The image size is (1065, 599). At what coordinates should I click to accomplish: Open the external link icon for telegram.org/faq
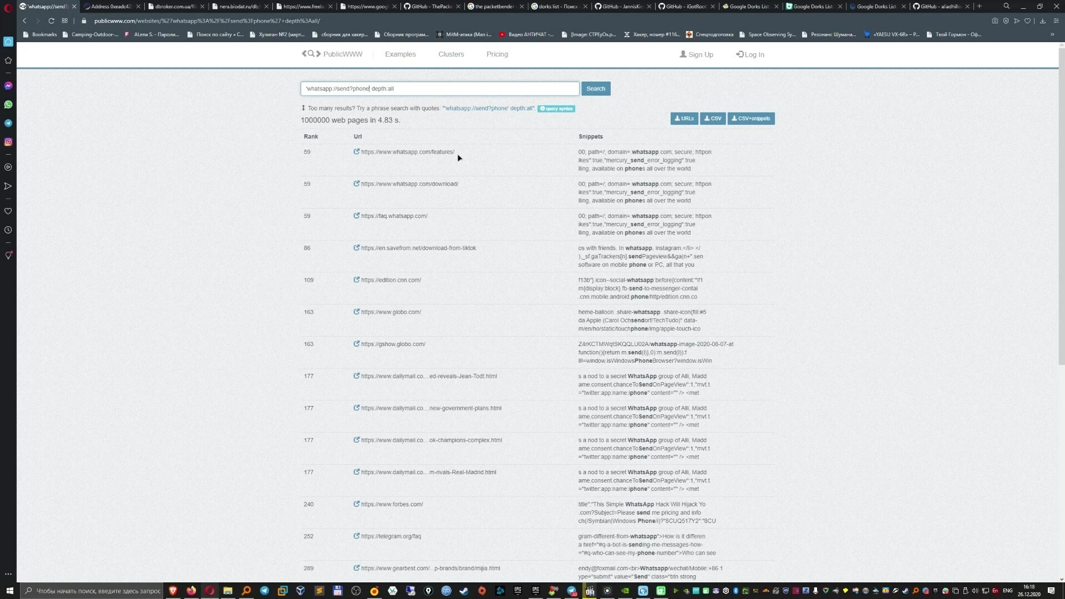(x=357, y=536)
